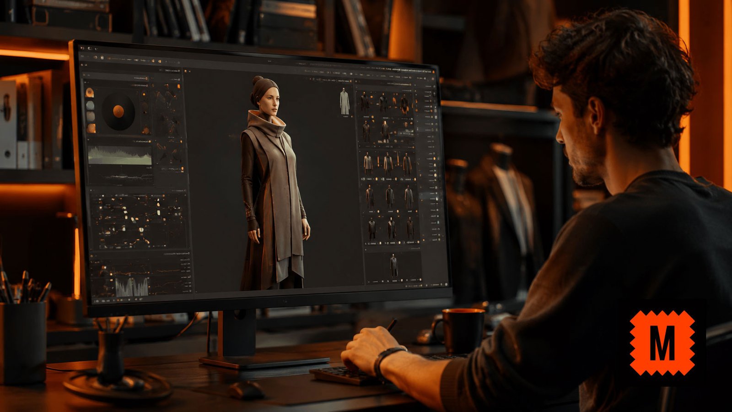Click the orange sphere material swatch

point(90,92)
